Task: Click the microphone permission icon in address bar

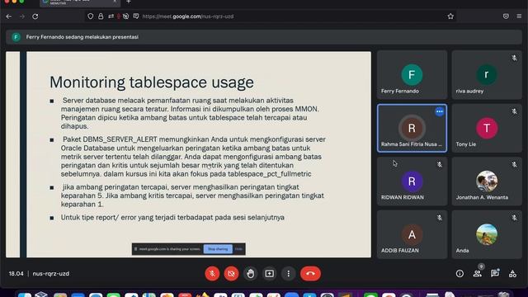Action: tap(119, 16)
